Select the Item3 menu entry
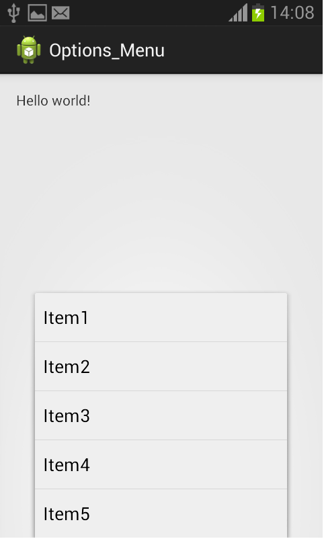Image resolution: width=324 pixels, height=541 pixels. pos(161,415)
